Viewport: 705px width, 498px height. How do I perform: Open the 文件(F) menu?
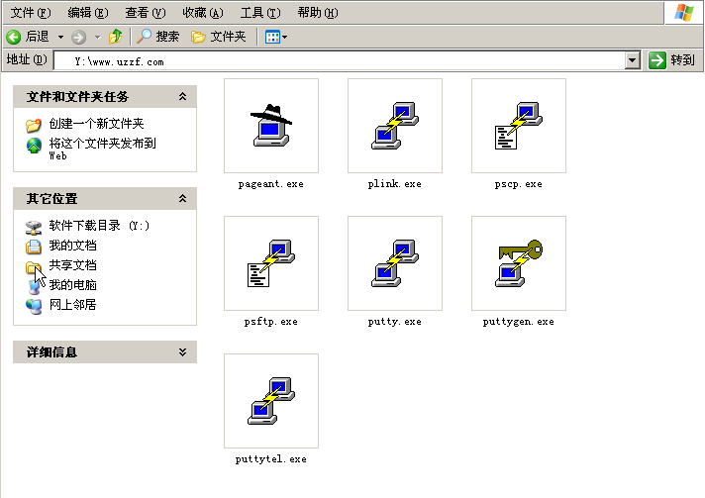[x=31, y=13]
